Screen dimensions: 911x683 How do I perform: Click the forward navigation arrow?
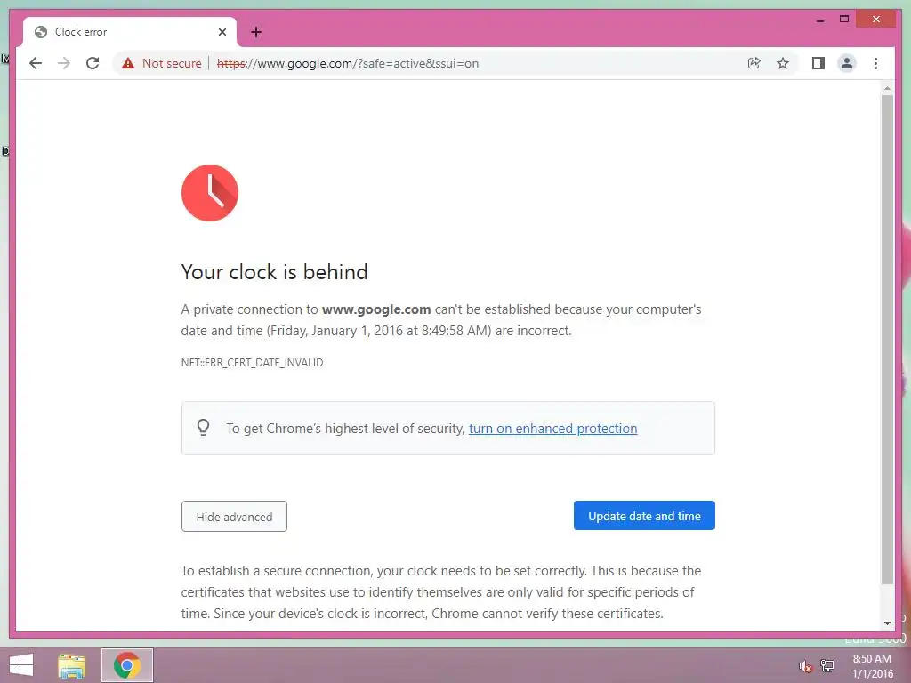tap(64, 63)
